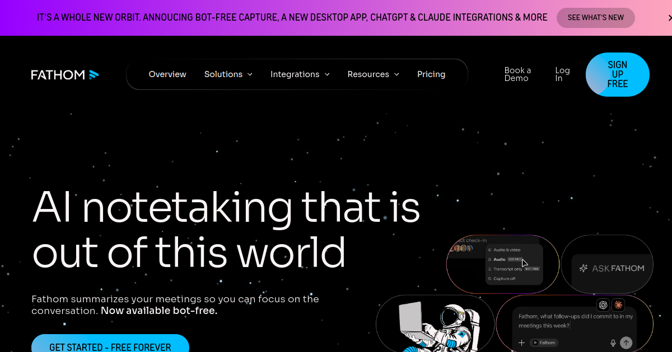Expand the Resources chevron arrow
672x352 pixels.
click(396, 74)
